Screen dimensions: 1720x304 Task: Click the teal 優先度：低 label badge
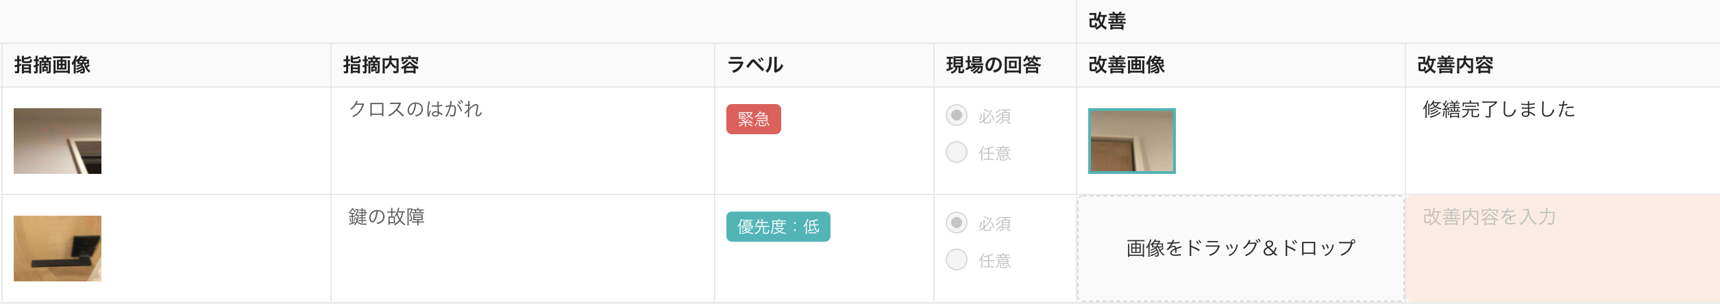(x=778, y=227)
